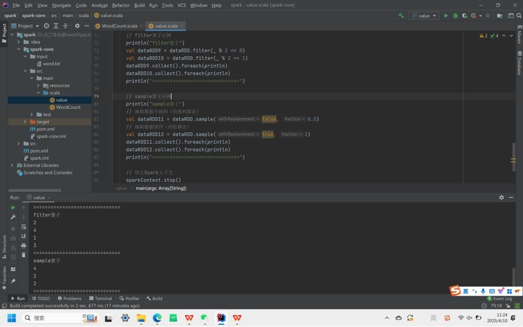Clear console with trash icon
This screenshot has width=523, height=327.
click(x=24, y=255)
